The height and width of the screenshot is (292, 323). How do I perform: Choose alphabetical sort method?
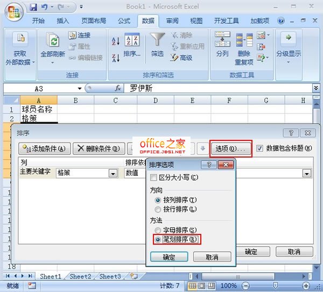158,230
